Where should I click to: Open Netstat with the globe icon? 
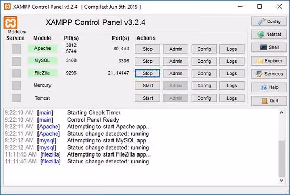[269, 34]
